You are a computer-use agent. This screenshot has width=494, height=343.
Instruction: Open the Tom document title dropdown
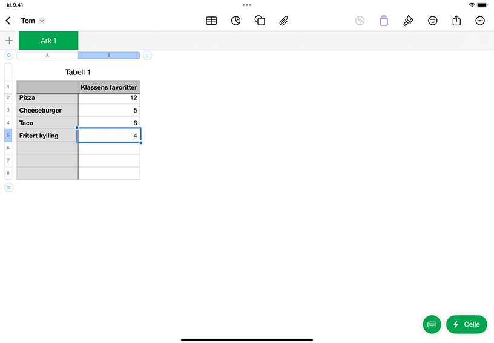click(x=42, y=21)
